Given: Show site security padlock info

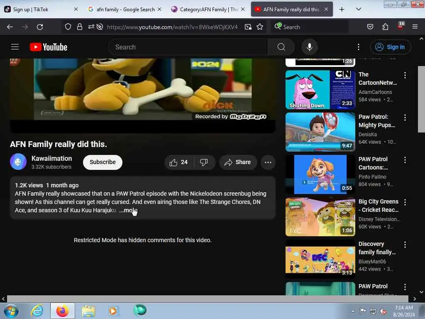Looking at the screenshot, I should [x=79, y=27].
